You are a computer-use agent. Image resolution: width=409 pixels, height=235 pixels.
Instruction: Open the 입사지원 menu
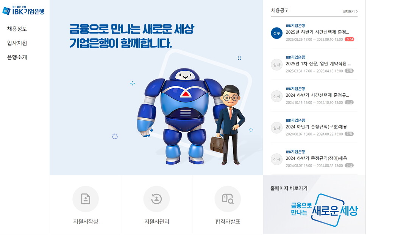coord(17,43)
